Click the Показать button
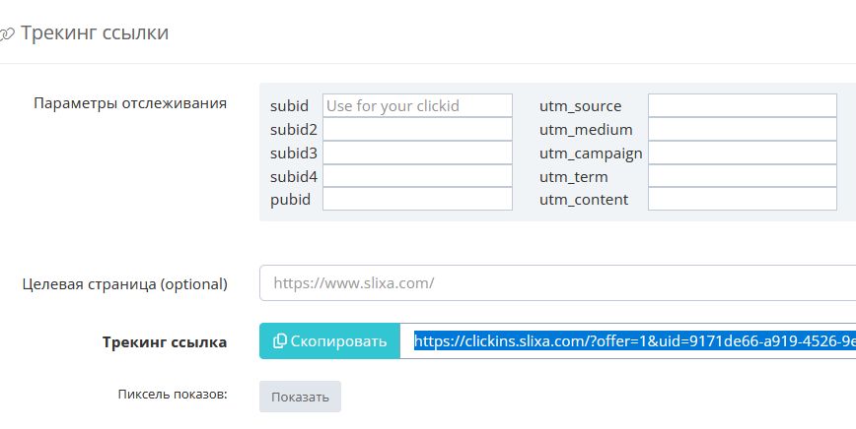Screen dimensions: 856x429 click(x=300, y=397)
